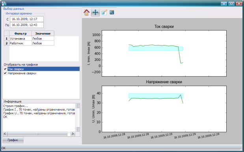Click the scroll right arrow in the Информация panel
Viewport: 244px width, 152px height.
point(73,134)
